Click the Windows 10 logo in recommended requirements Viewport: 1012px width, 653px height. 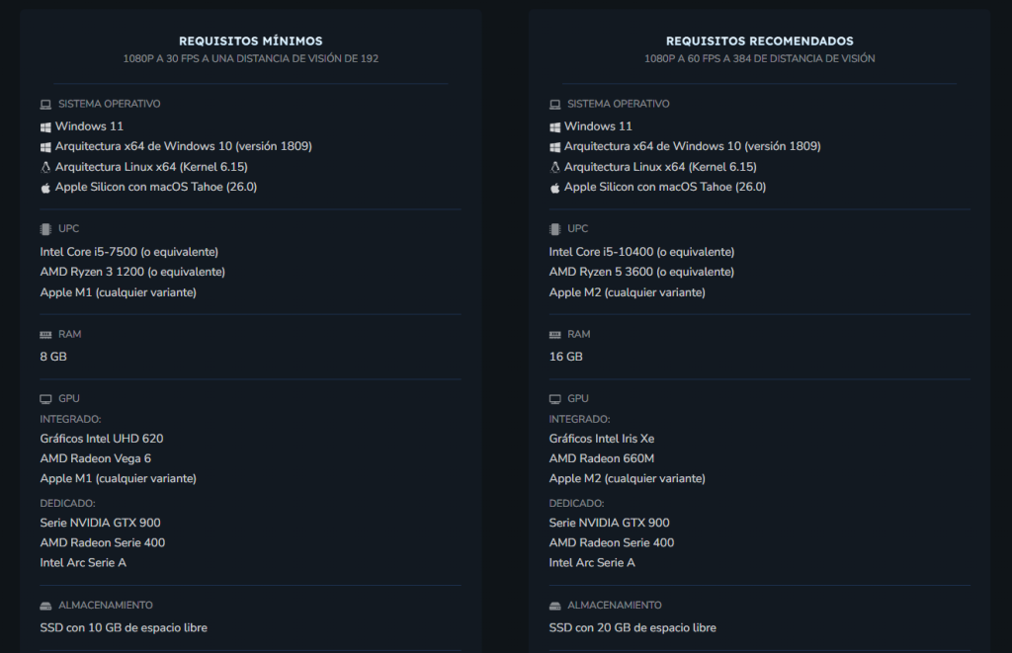point(554,146)
